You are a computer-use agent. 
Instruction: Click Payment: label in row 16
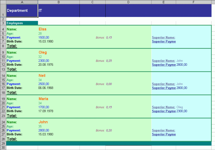coord(14,84)
